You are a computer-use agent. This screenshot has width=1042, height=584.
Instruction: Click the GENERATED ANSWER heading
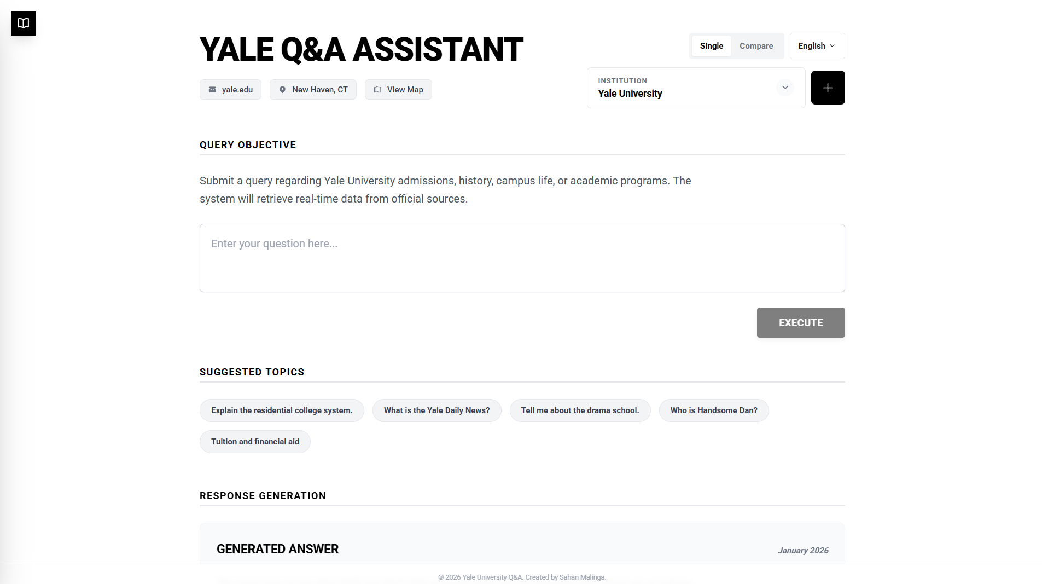(x=277, y=549)
